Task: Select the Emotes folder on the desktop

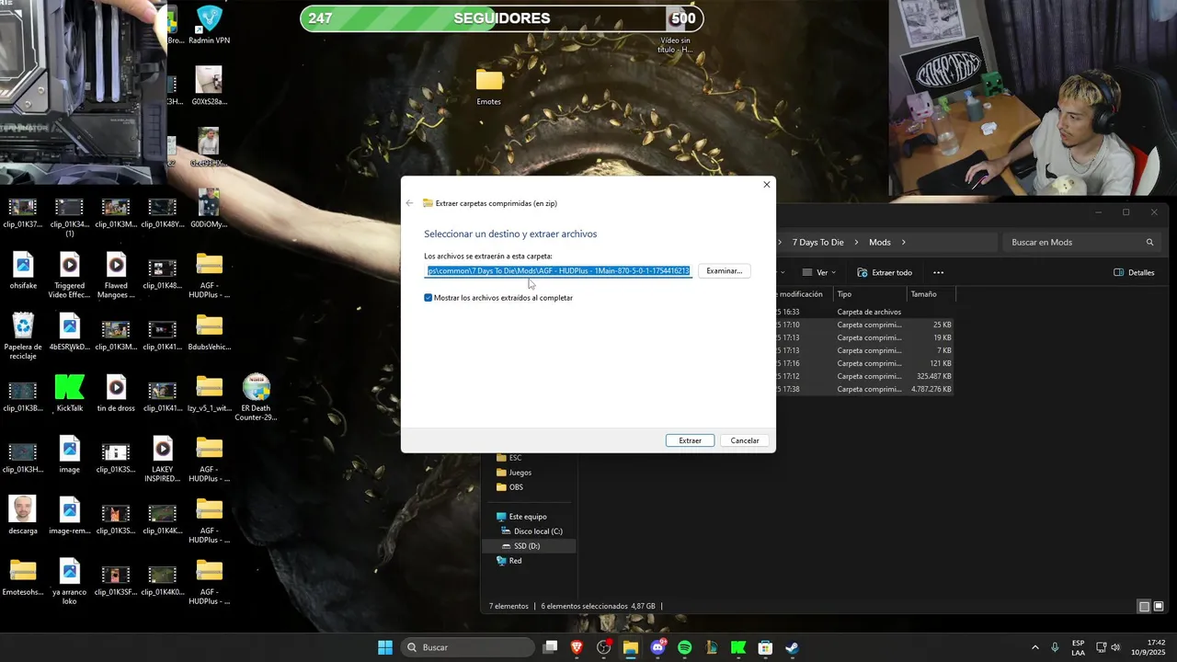Action: click(x=489, y=86)
